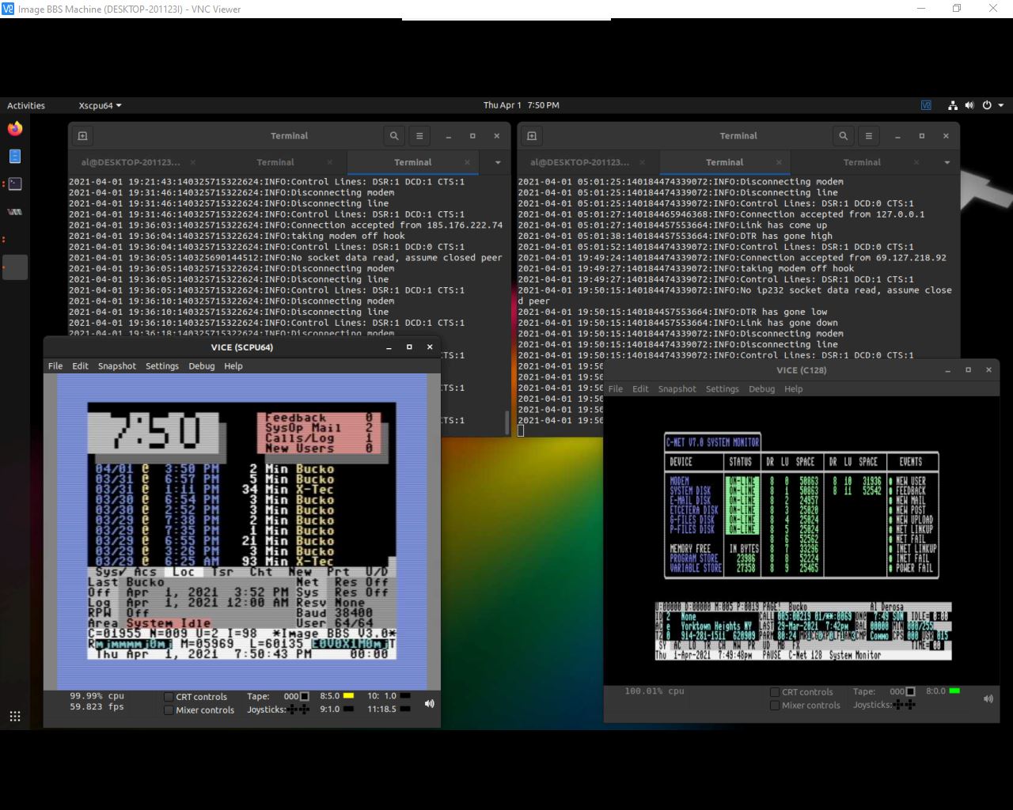This screenshot has height=810, width=1013.
Task: Open Help menu in VICE SCPU64
Action: click(233, 366)
